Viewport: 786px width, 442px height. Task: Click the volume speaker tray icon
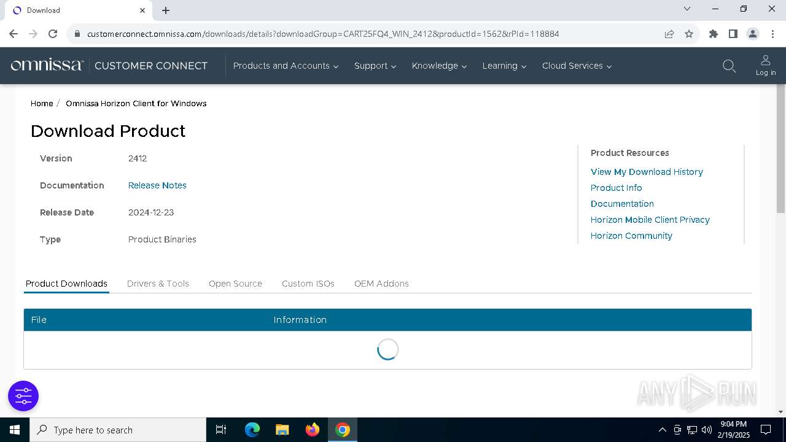tap(706, 430)
